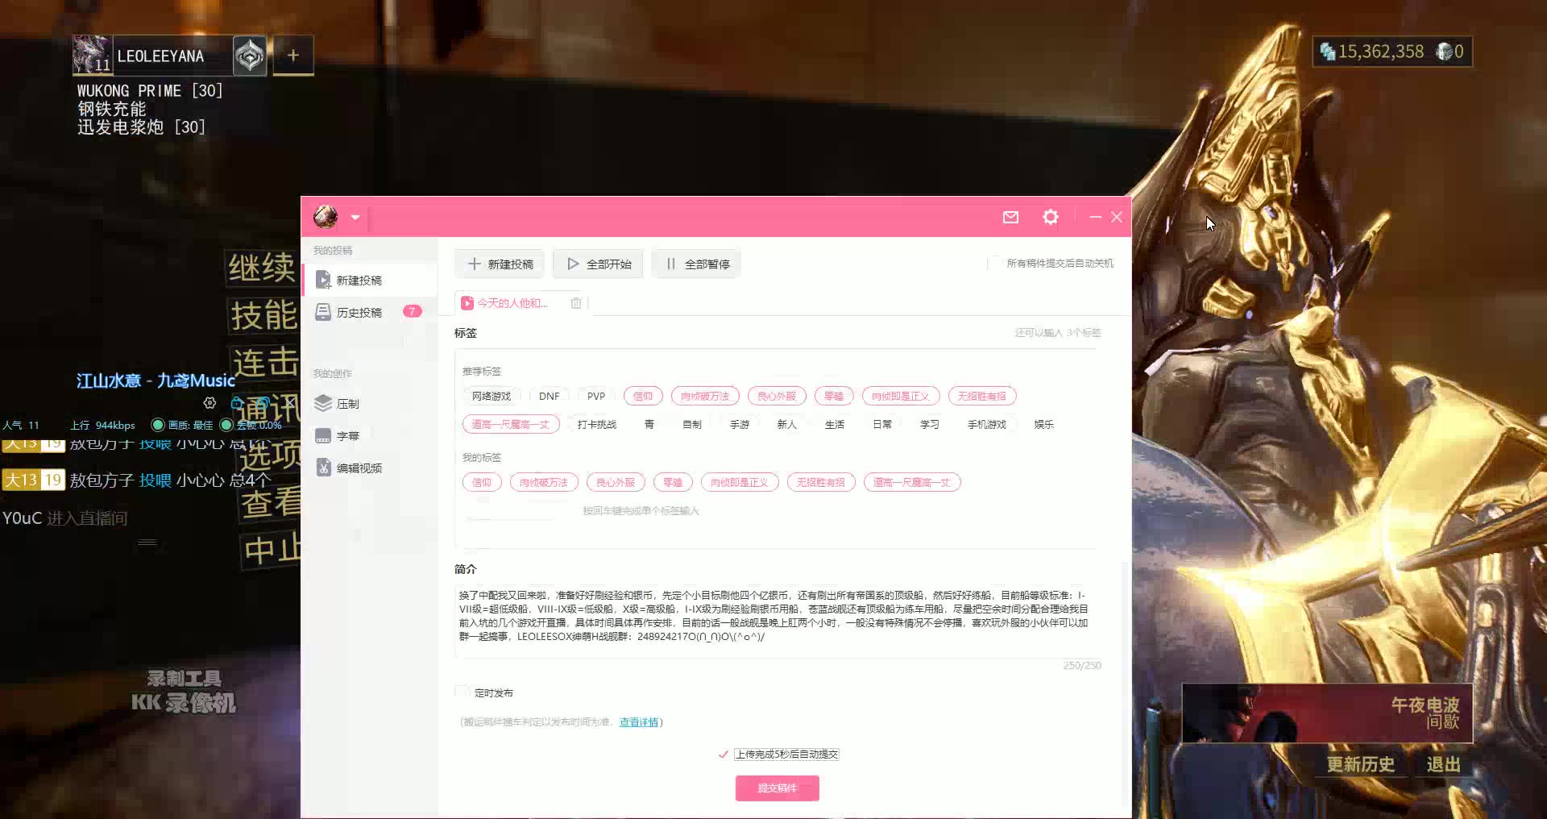Open the 午夜电波 间歇 banner
Screen dimensions: 1547x819
[1327, 713]
